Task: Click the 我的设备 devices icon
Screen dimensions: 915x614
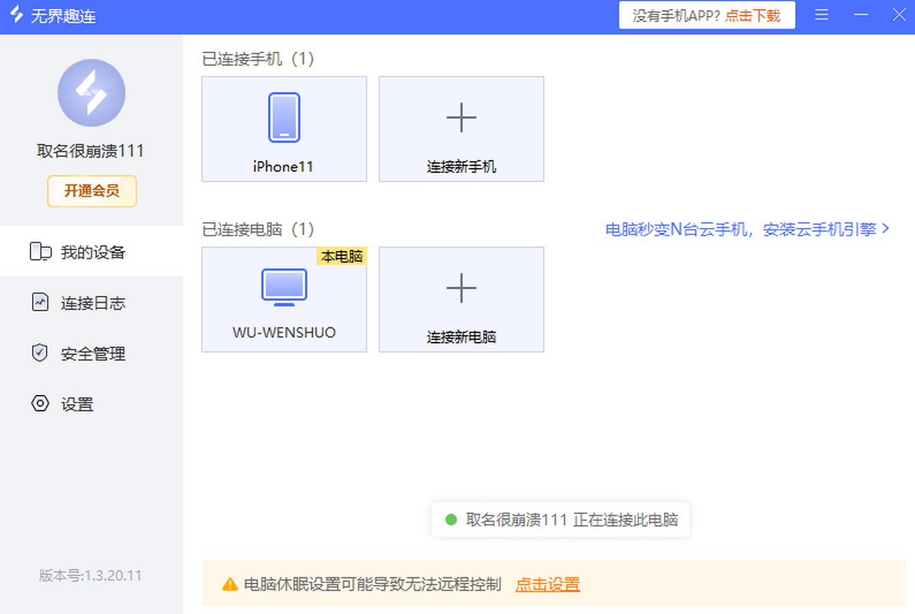Action: coord(40,252)
